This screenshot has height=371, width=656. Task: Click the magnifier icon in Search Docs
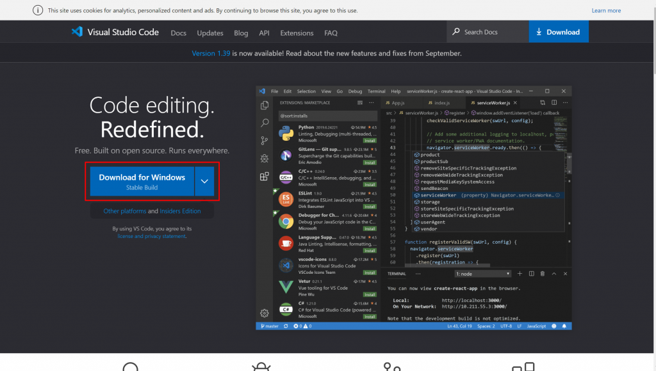pyautogui.click(x=456, y=31)
